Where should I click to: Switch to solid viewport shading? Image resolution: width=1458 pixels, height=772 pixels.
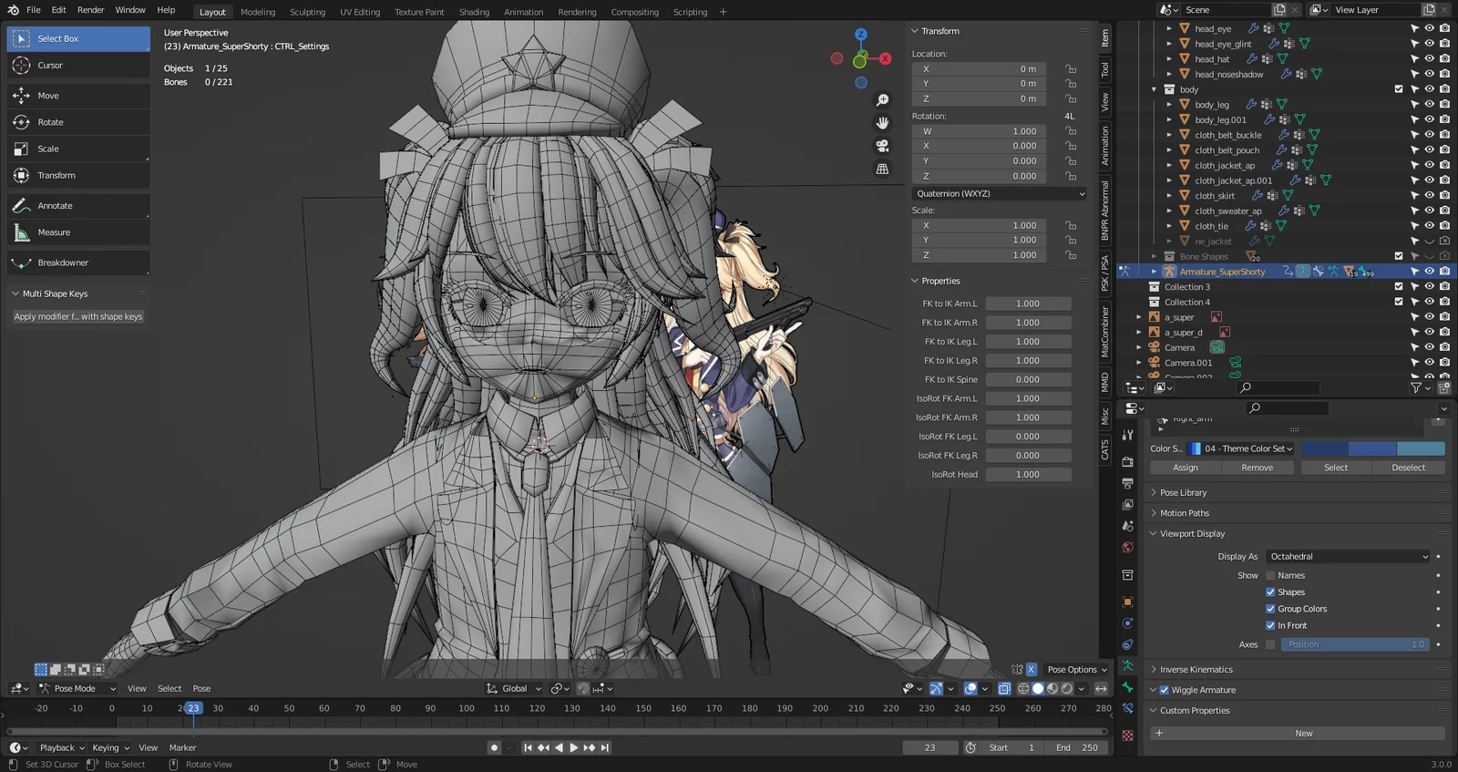pyautogui.click(x=1038, y=689)
